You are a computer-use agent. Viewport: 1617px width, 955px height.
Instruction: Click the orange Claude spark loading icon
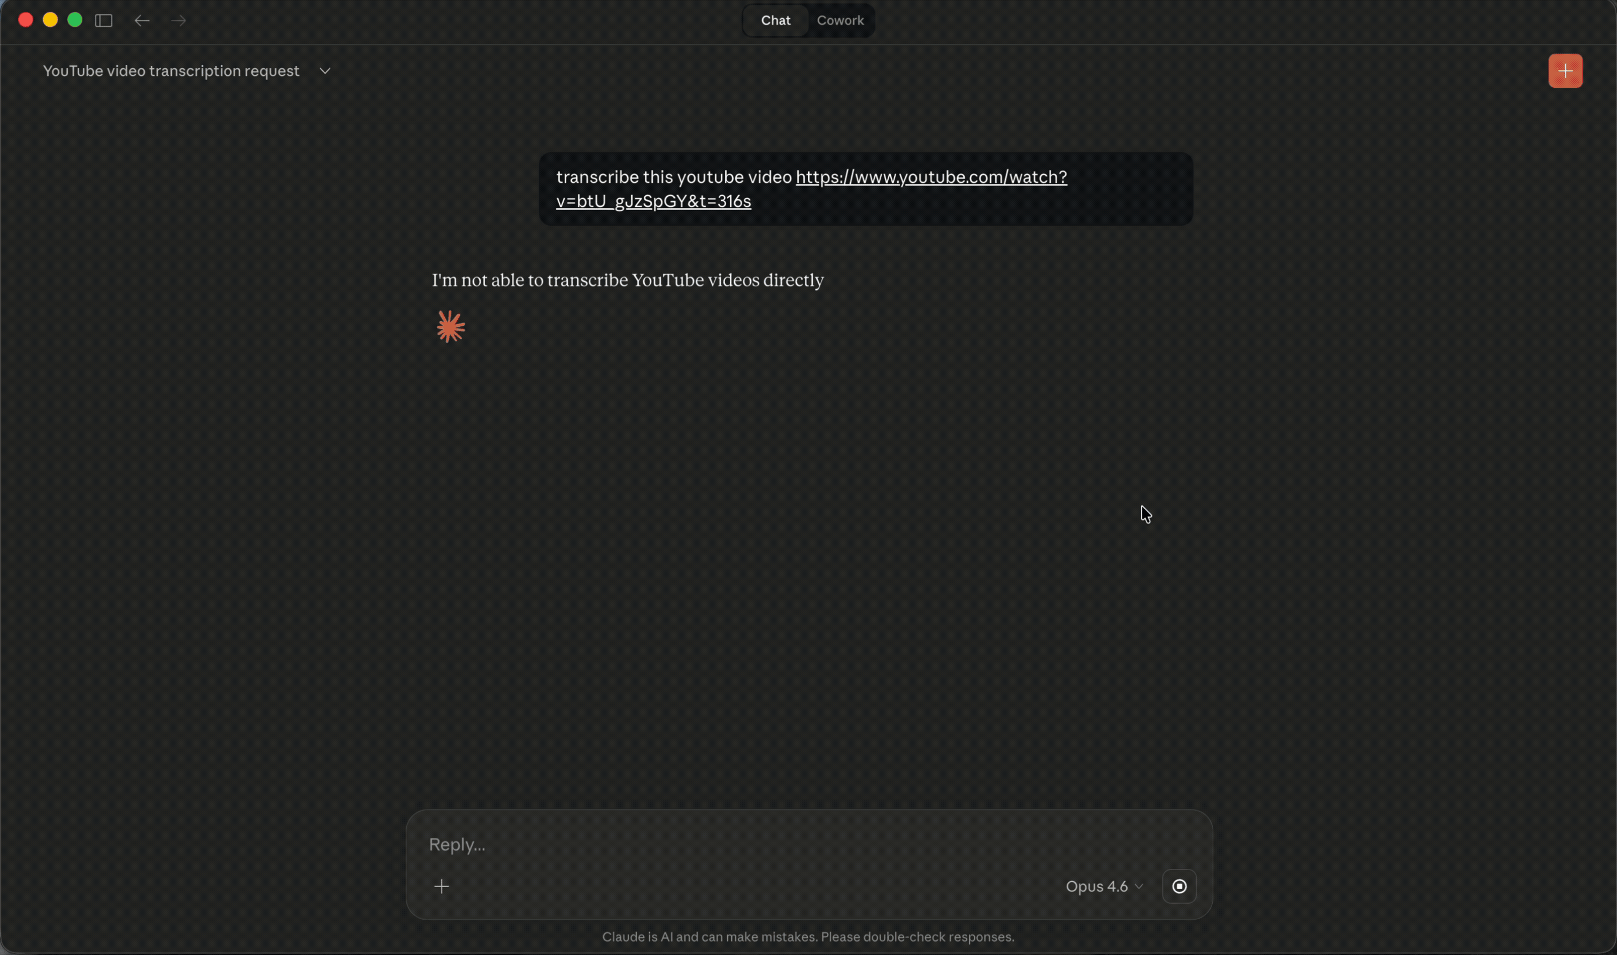pos(450,327)
